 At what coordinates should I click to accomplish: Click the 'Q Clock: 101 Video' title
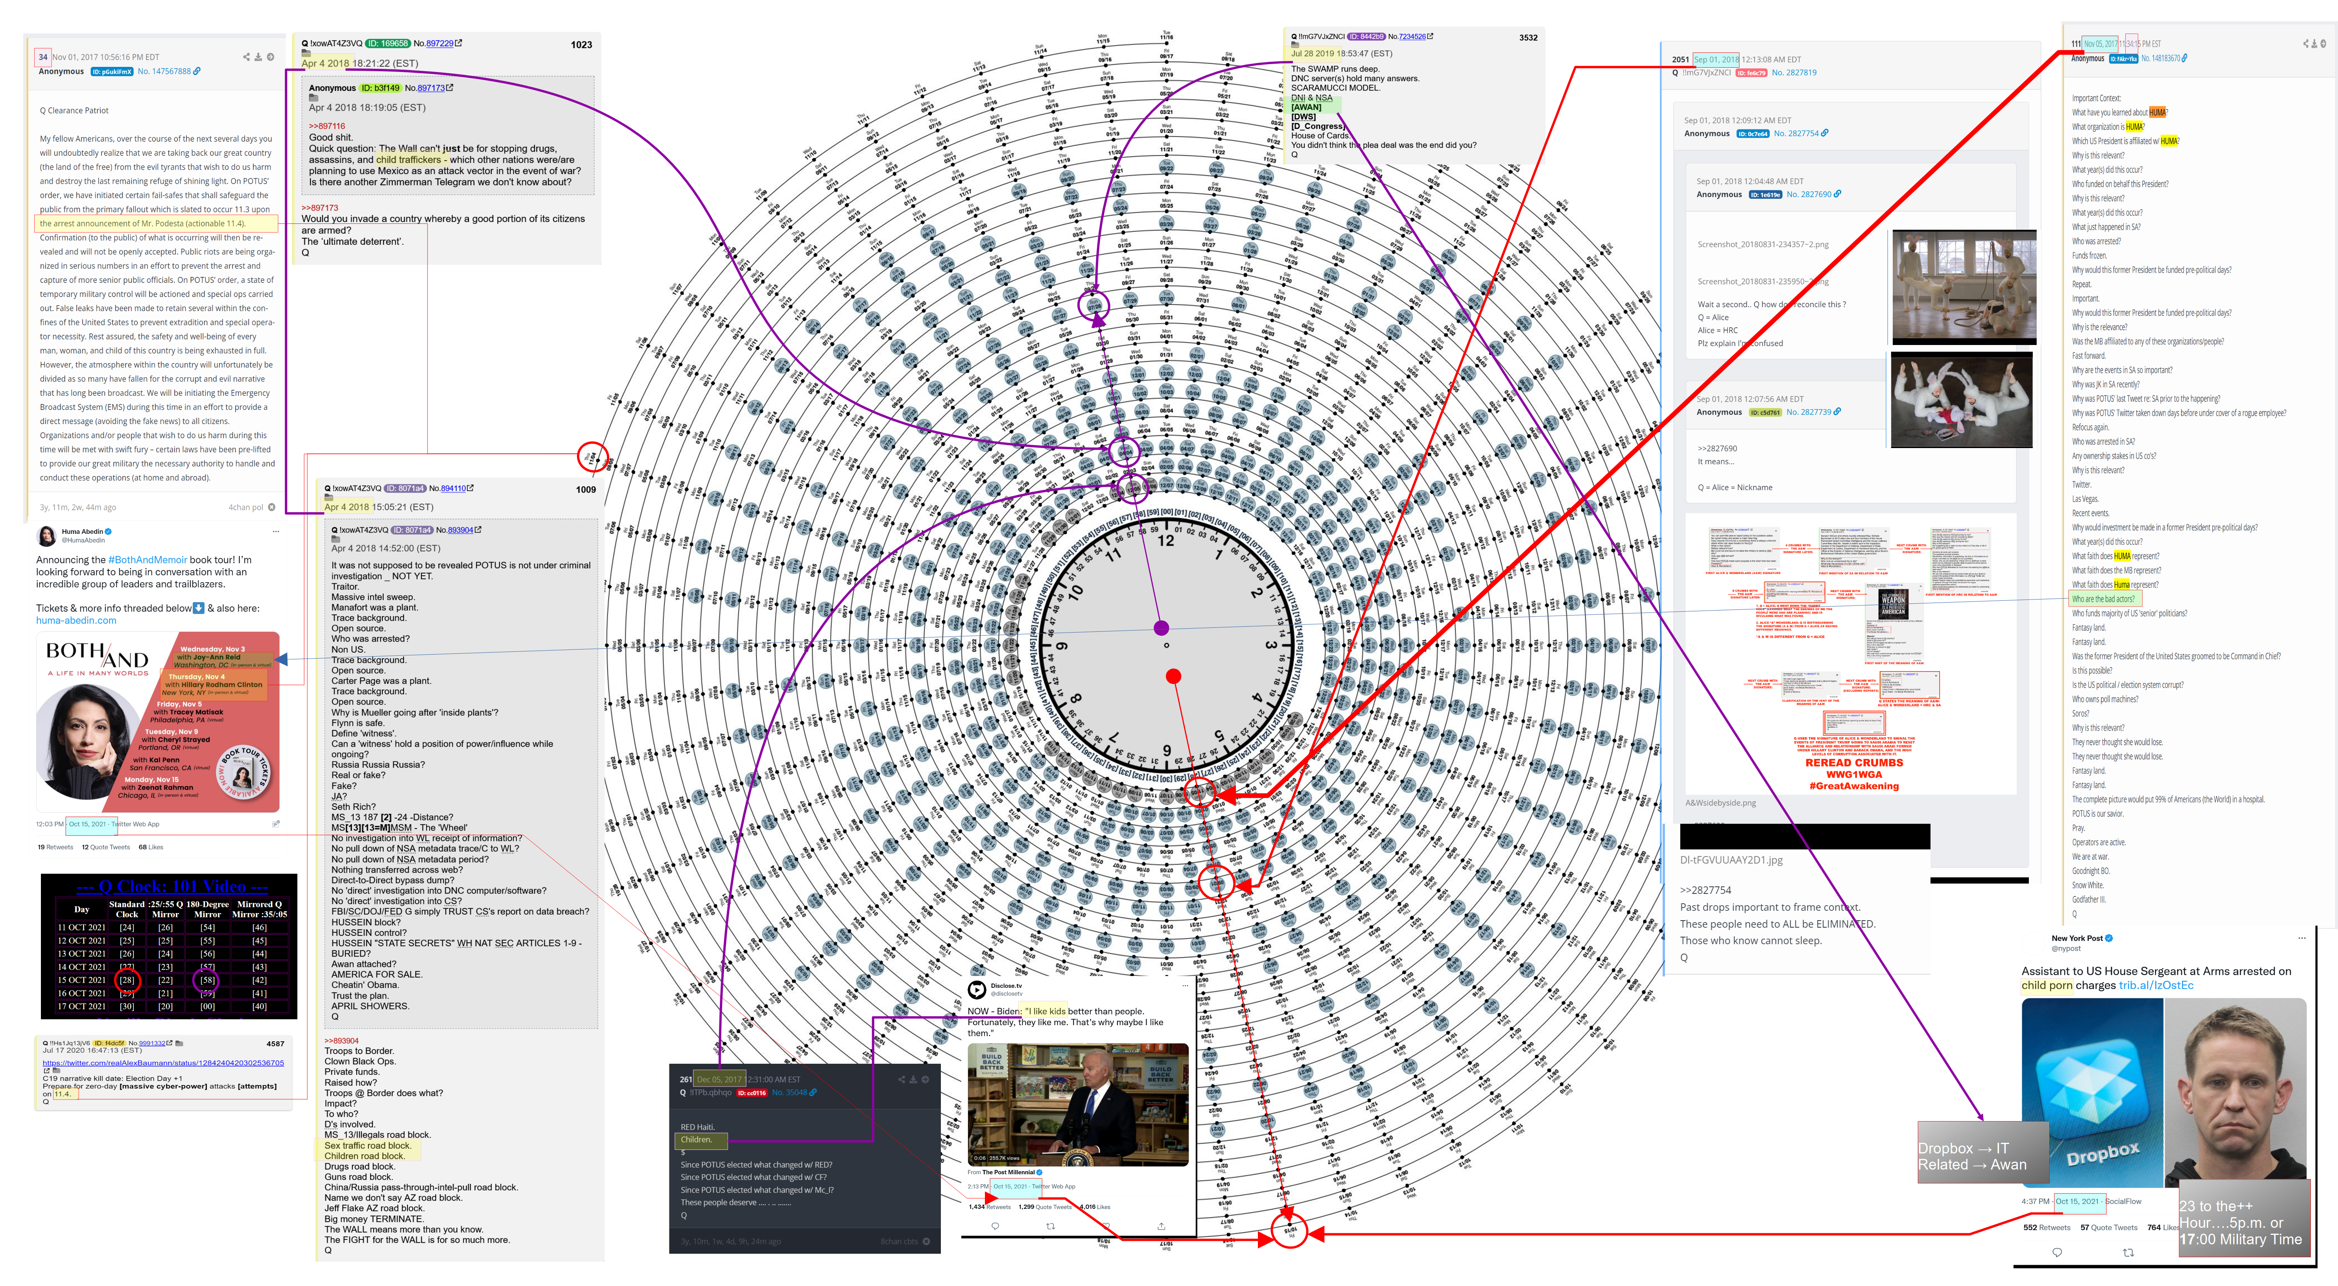coord(171,887)
